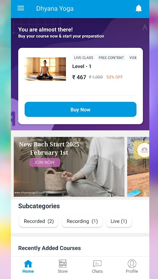Tap the Recently Added Courses heading
This screenshot has width=158, height=279.
click(x=50, y=248)
